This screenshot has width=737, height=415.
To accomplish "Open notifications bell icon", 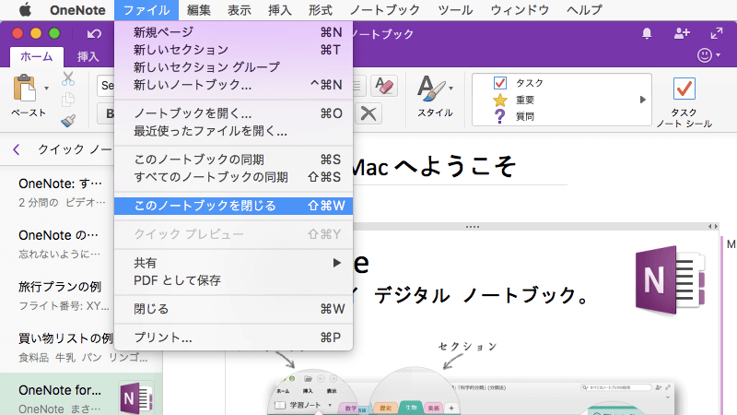I will pyautogui.click(x=647, y=33).
